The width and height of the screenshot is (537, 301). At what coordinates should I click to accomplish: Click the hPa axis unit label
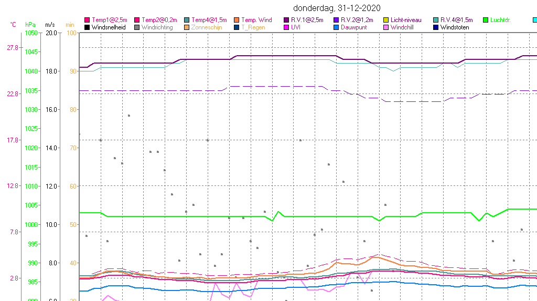tap(30, 25)
